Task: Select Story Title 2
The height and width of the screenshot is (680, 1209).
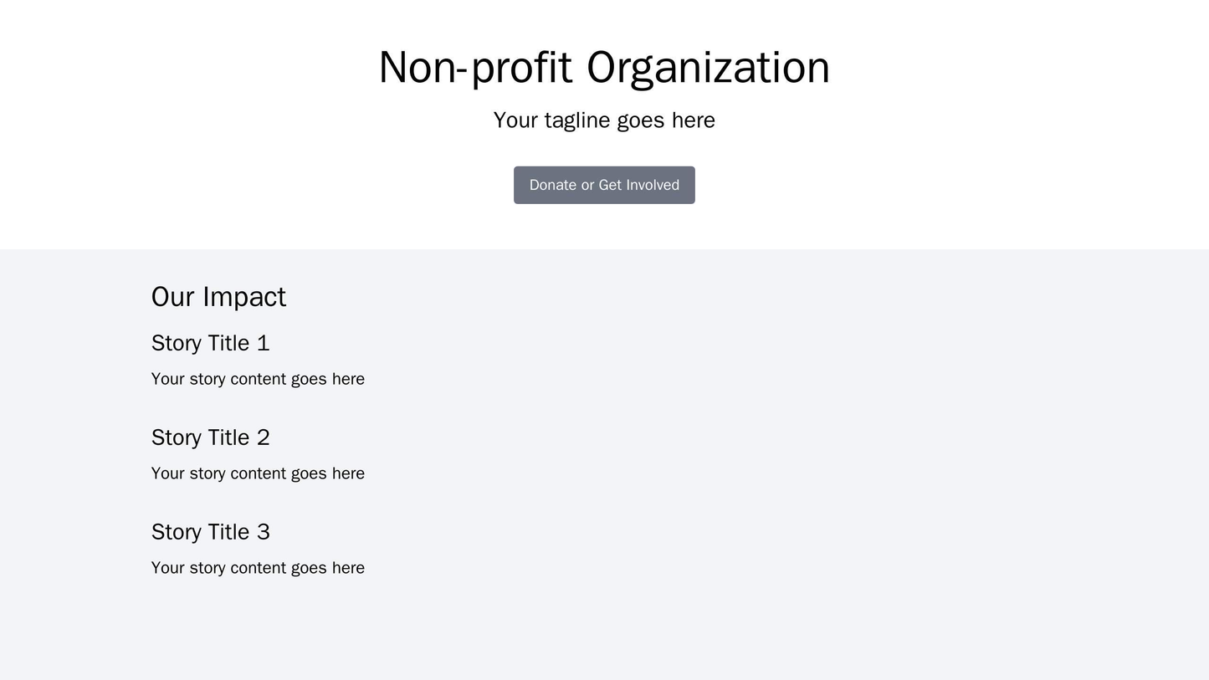Action: click(x=210, y=437)
